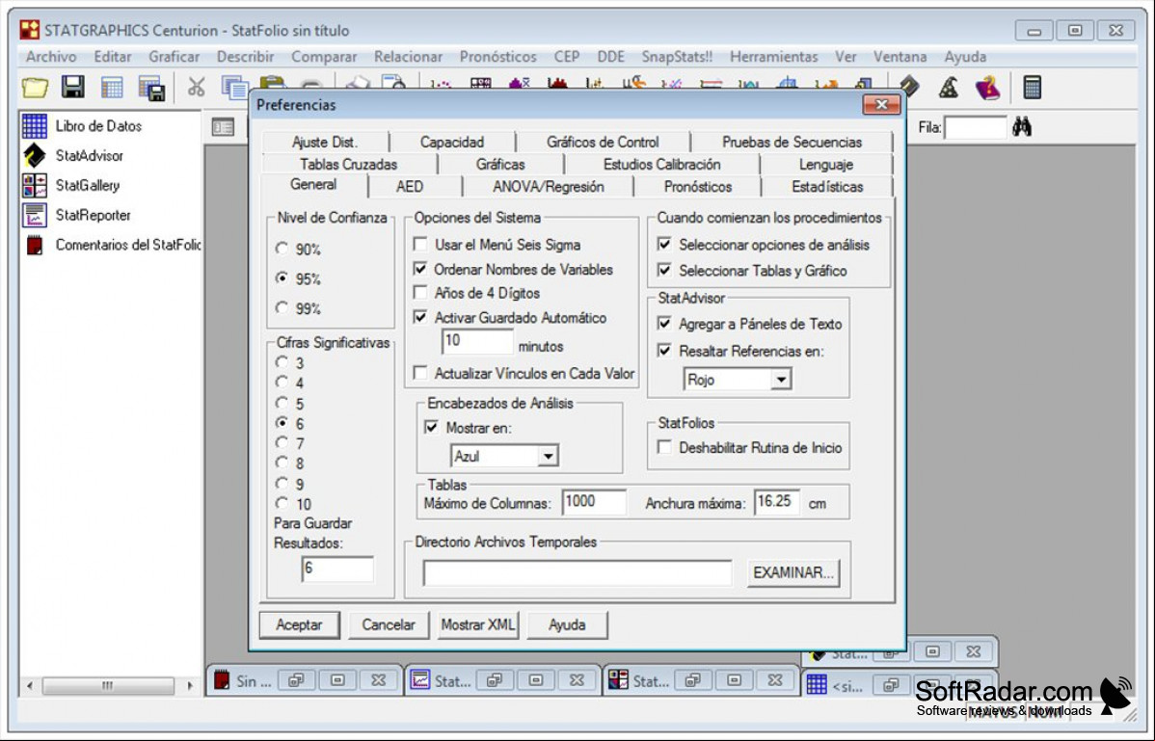
Task: Select the 99% confidence level
Action: tap(282, 307)
